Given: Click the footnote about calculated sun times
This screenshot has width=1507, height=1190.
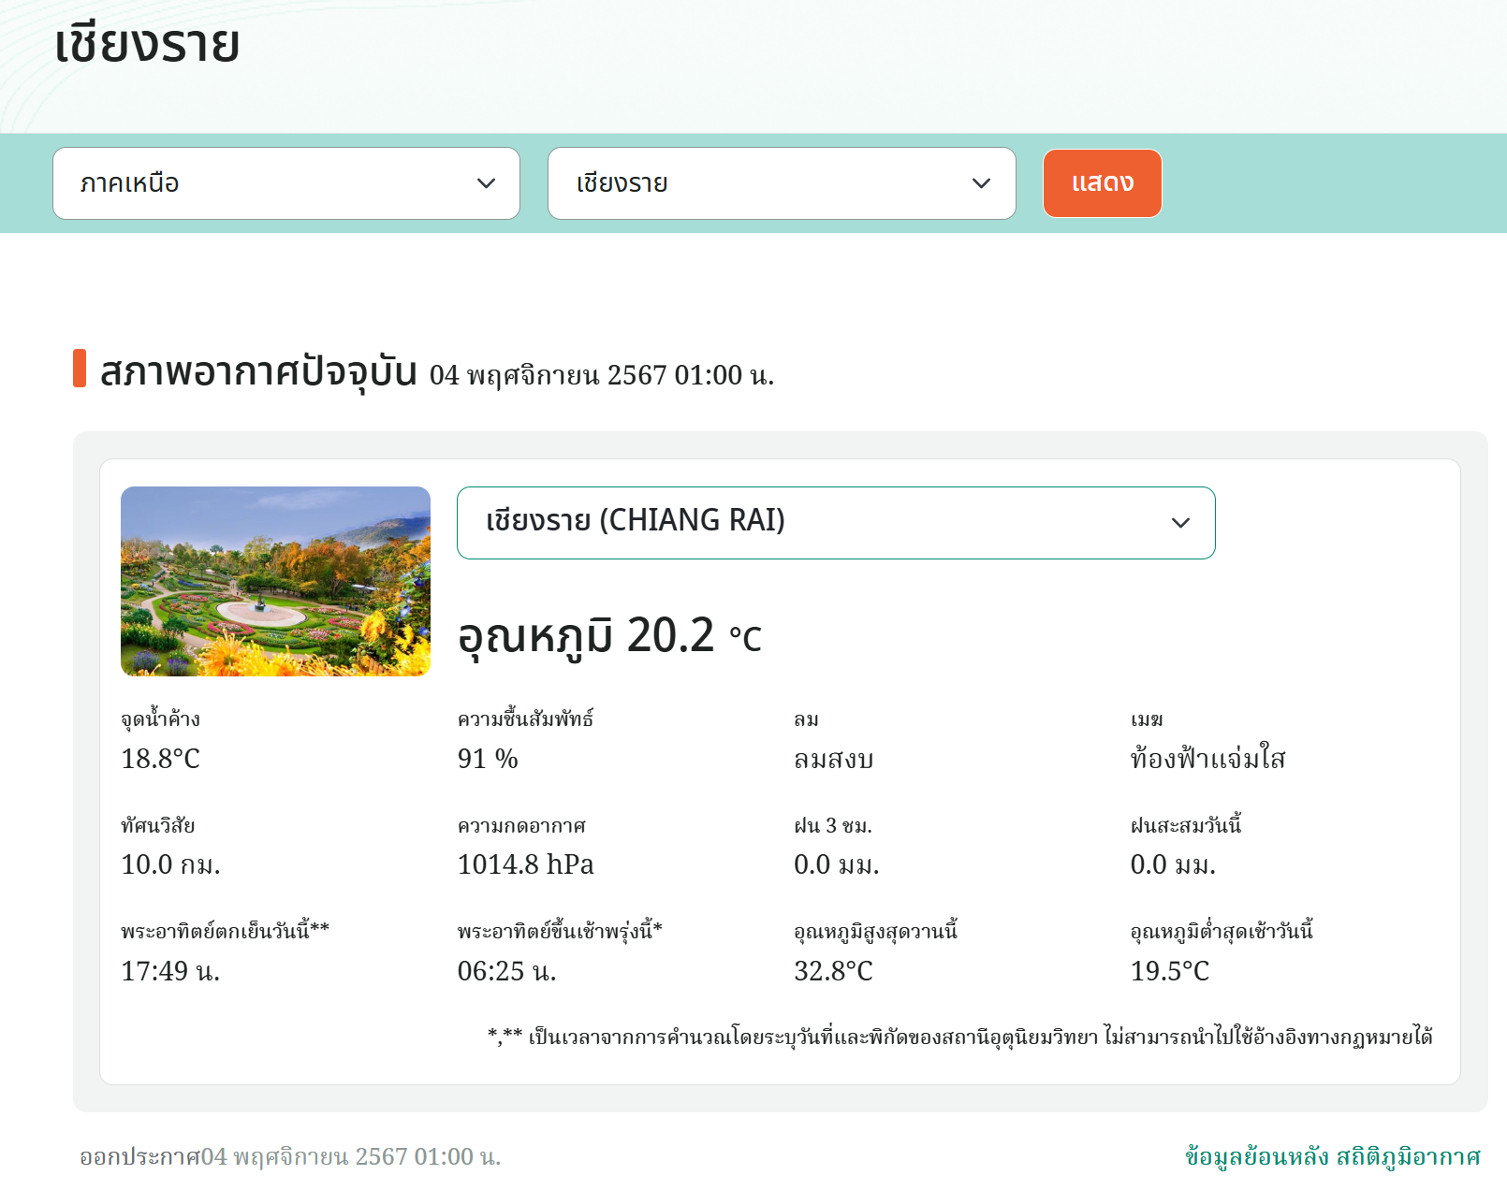Looking at the screenshot, I should [960, 1037].
